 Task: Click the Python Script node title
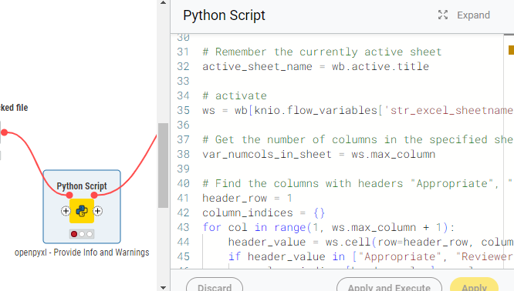pos(82,186)
